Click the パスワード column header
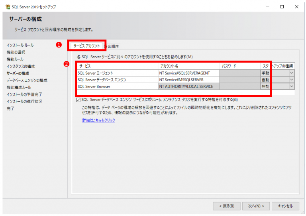Screen dimensions: 306x216 (x=240, y=66)
